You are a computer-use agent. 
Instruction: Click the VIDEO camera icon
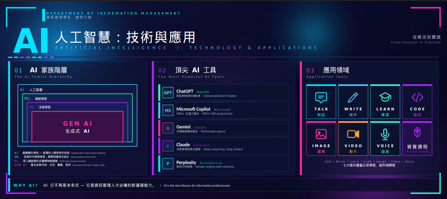[353, 134]
